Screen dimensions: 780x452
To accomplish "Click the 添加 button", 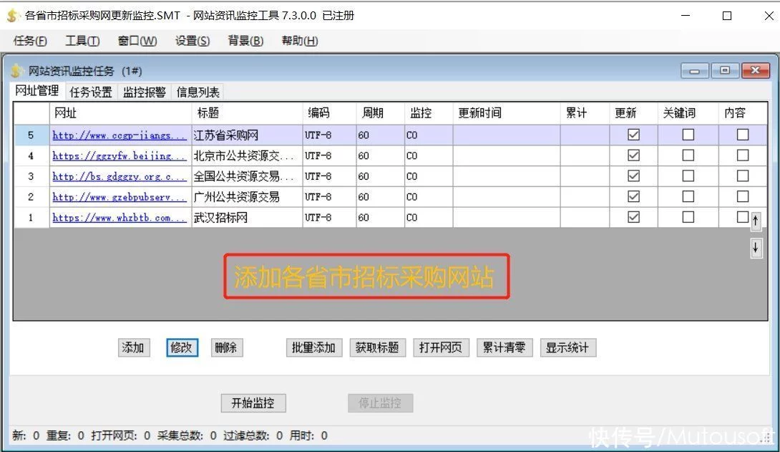I will 133,347.
